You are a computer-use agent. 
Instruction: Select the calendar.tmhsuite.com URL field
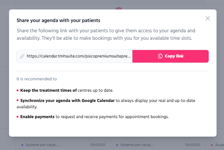[75, 56]
